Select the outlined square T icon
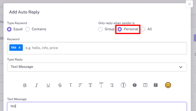The height and width of the screenshot is (111, 196). pyautogui.click(x=145, y=85)
